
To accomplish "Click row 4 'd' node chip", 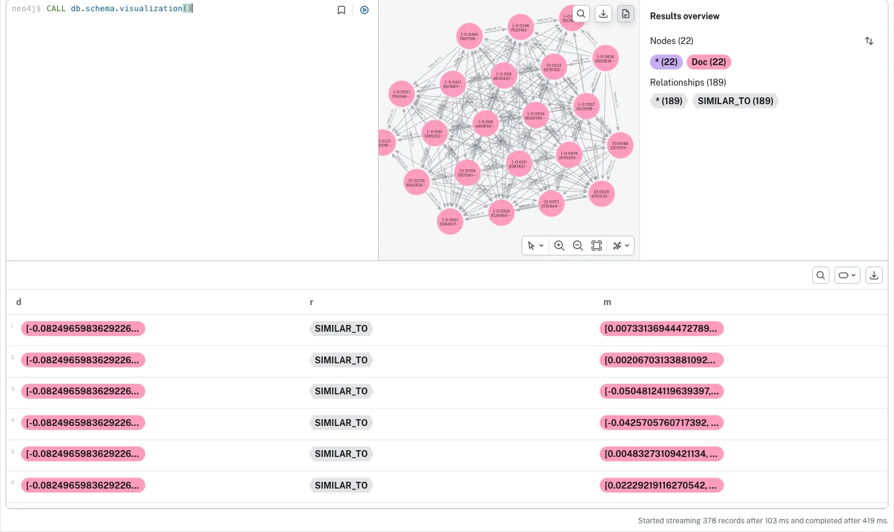I will pos(83,423).
